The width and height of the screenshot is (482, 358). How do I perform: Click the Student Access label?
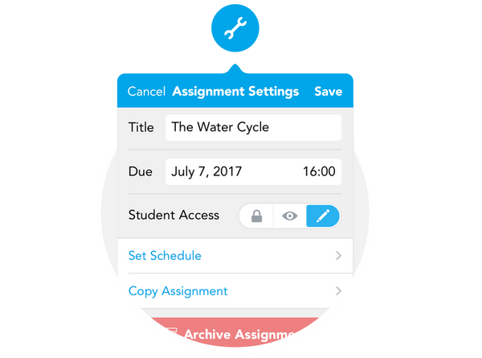point(174,215)
